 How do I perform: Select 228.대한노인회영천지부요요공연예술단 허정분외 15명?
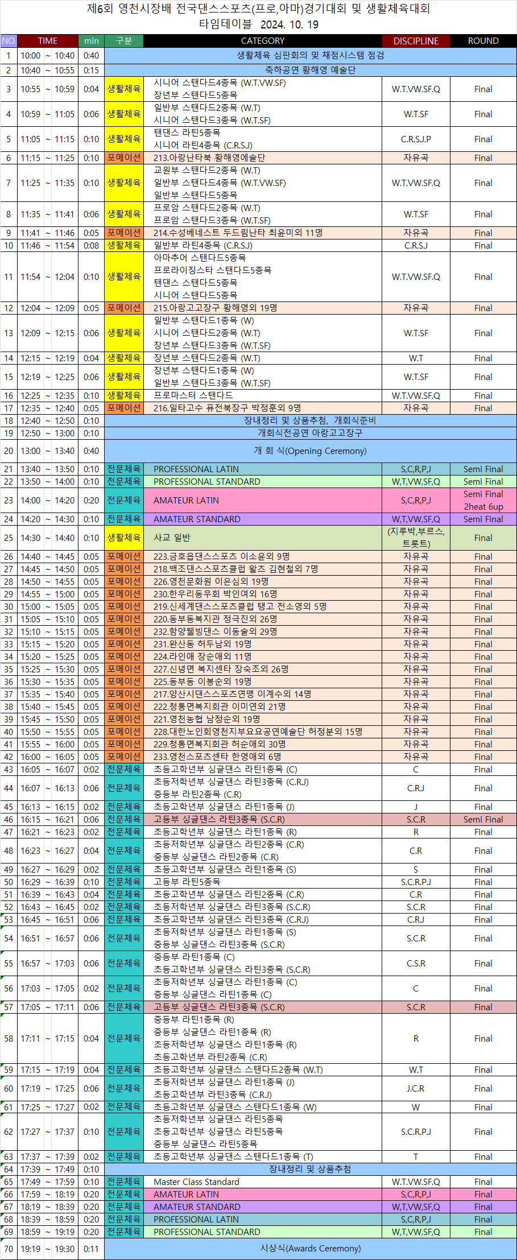(262, 732)
